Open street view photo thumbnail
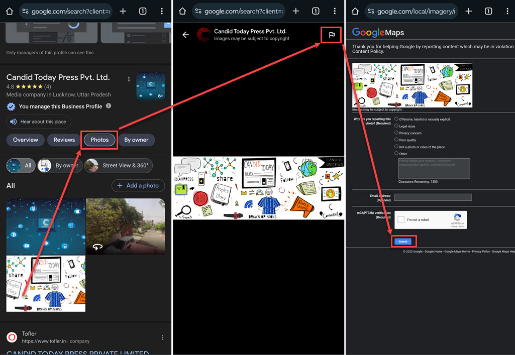 click(x=126, y=226)
